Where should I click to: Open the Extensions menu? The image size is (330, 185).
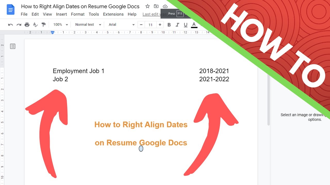113,14
